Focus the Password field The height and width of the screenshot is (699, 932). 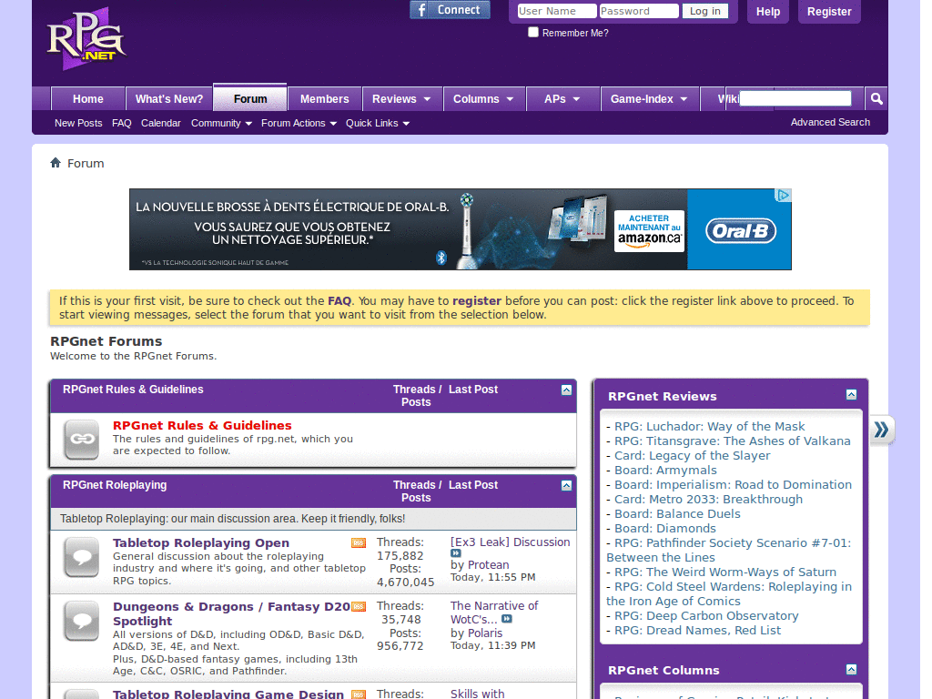[638, 11]
